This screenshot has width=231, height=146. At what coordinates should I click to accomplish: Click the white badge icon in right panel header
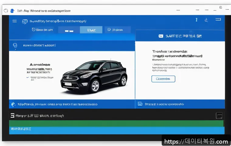click(x=161, y=36)
